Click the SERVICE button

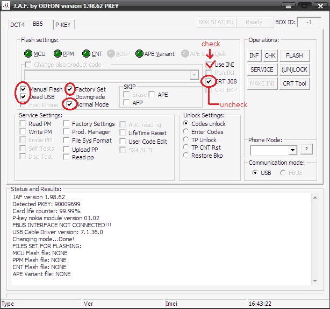[262, 69]
